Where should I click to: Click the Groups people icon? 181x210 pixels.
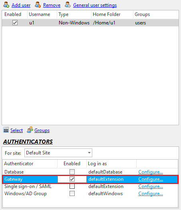click(x=30, y=130)
